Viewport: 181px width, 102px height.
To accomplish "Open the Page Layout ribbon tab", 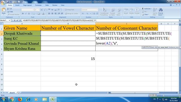I will (27, 5).
